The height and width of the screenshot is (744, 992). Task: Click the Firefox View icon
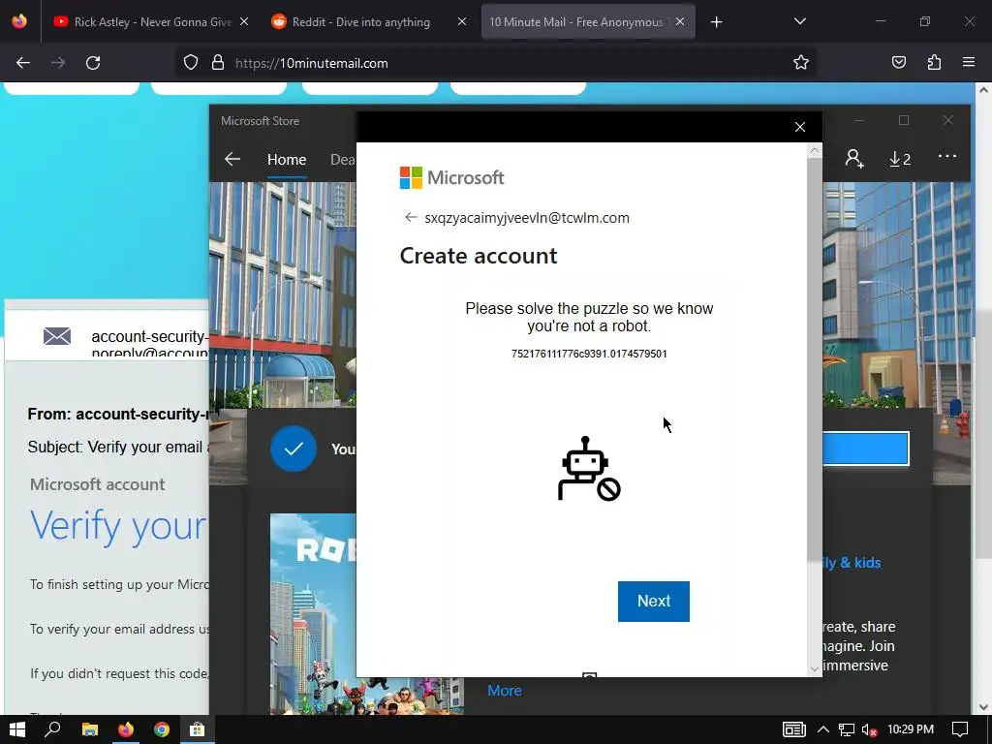19,21
